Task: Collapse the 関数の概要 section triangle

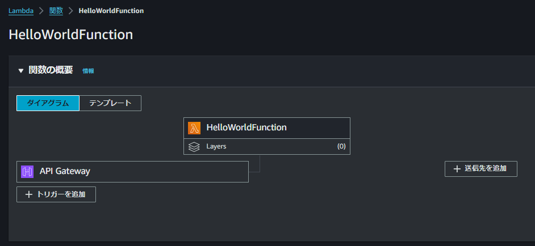Action: click(21, 71)
